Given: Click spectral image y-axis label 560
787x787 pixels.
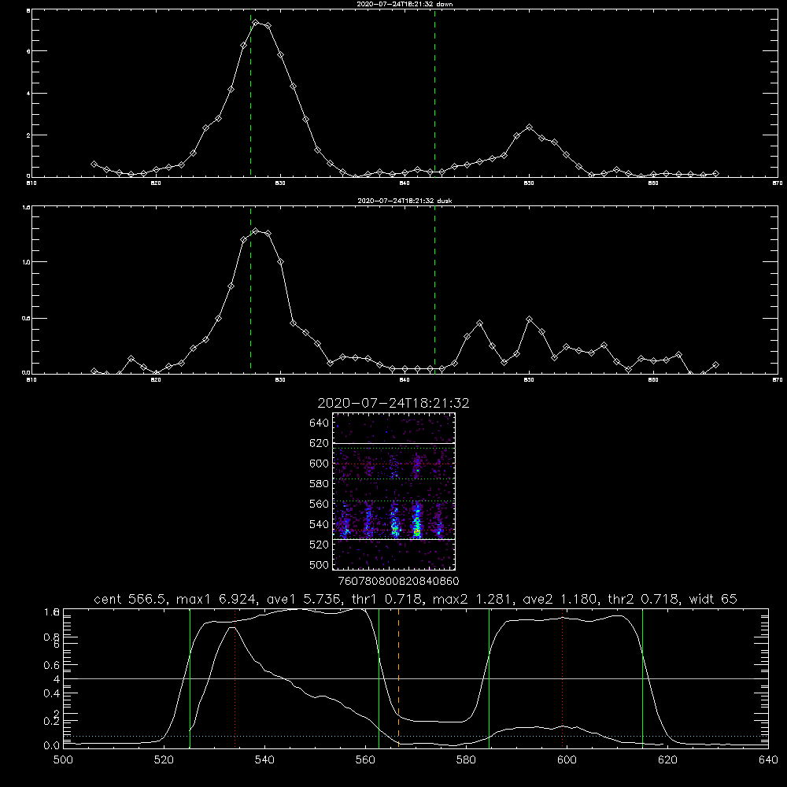Looking at the screenshot, I should point(320,504).
